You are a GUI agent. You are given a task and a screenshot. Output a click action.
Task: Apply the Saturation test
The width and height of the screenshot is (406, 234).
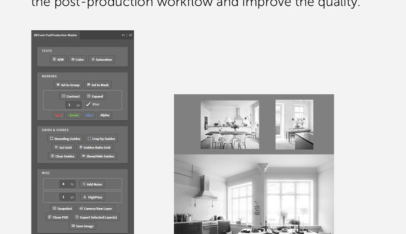[101, 59]
